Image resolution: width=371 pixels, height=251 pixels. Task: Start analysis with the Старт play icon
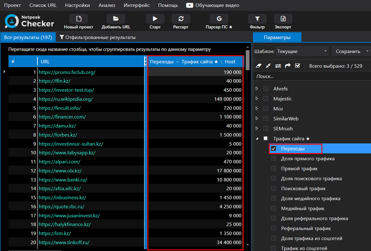click(155, 19)
